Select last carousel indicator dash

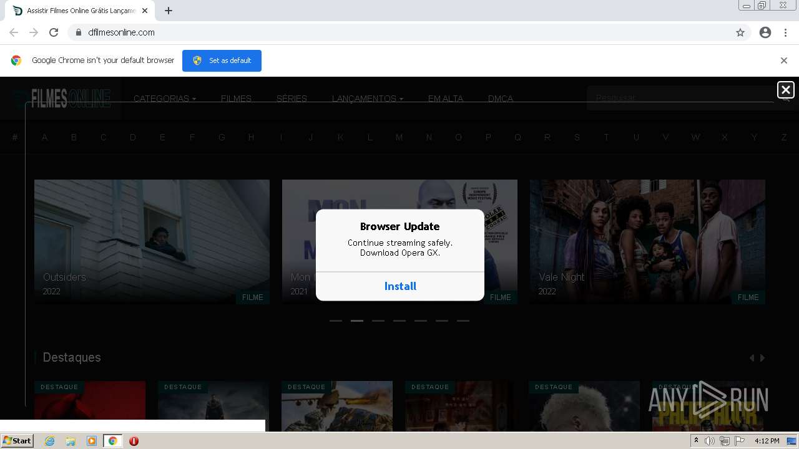pyautogui.click(x=463, y=321)
